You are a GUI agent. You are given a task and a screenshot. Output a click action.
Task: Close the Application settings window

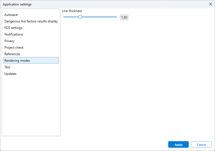point(211,4)
